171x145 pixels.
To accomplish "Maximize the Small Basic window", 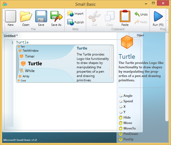I will tap(153, 3).
